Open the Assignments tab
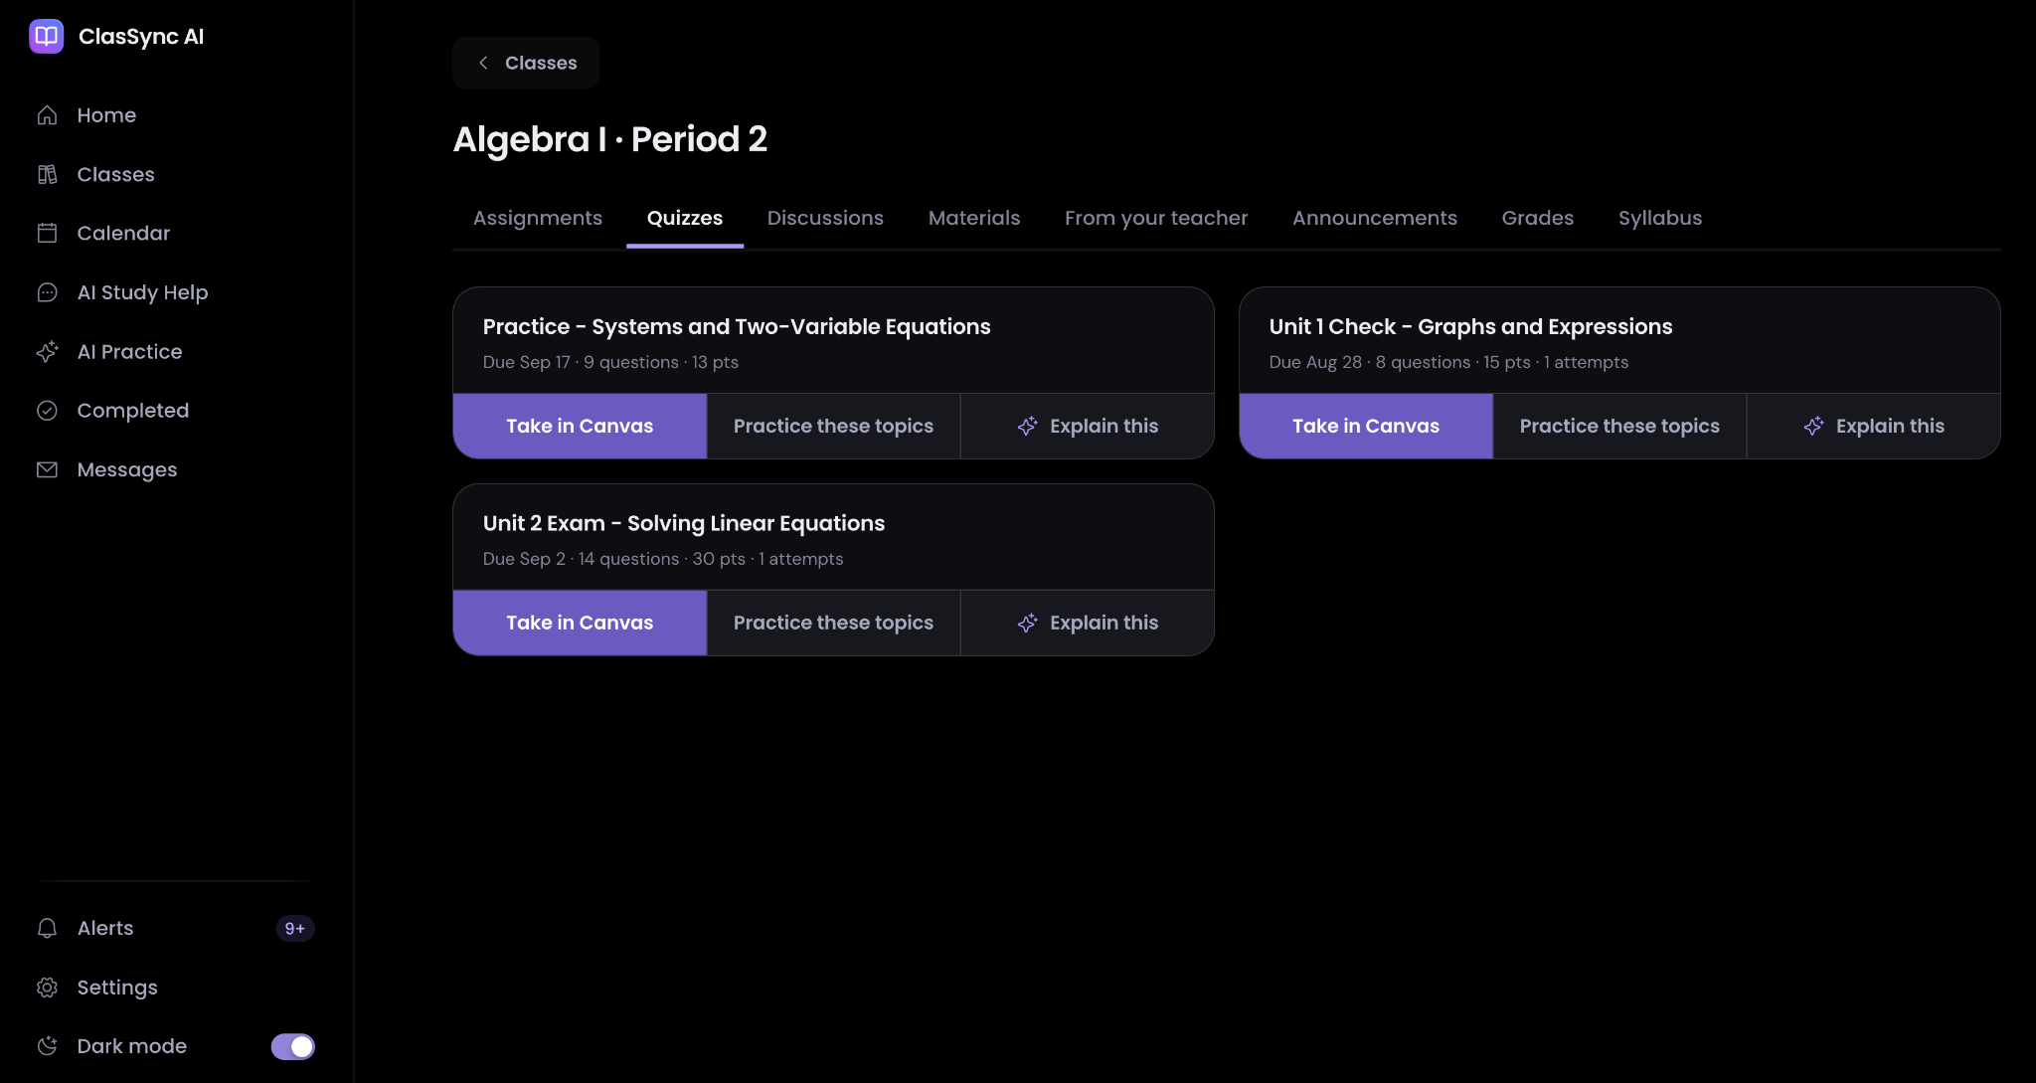This screenshot has height=1083, width=2036. 538,218
